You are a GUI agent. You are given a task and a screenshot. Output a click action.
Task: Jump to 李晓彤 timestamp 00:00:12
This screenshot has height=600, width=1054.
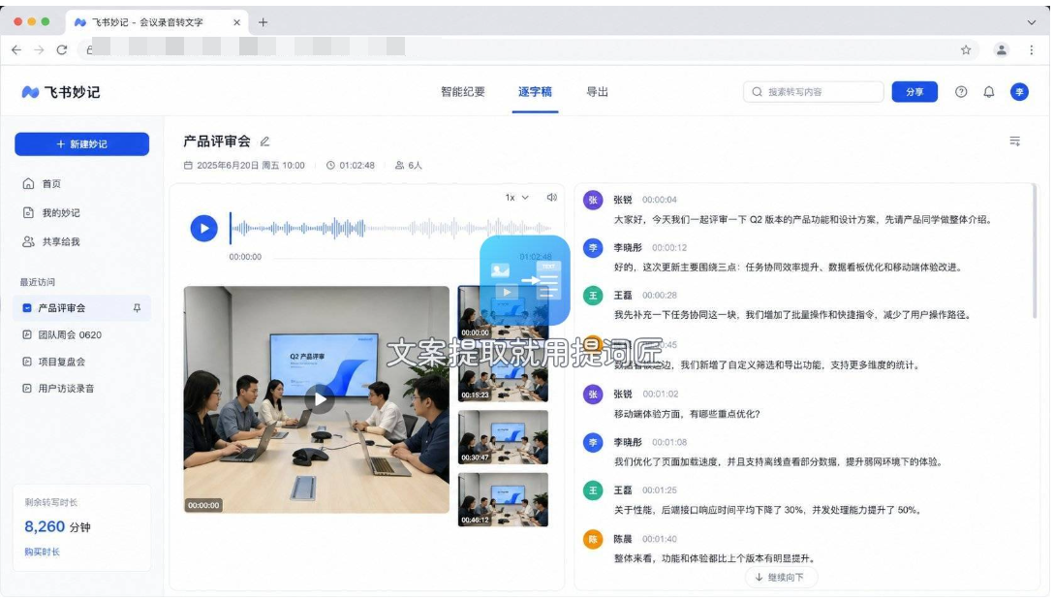click(668, 247)
